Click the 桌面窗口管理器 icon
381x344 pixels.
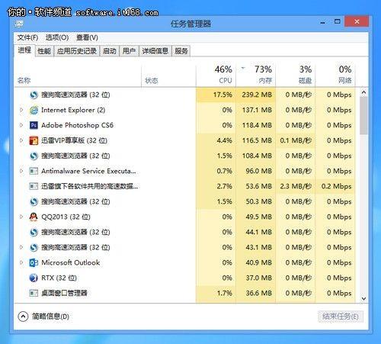point(34,293)
